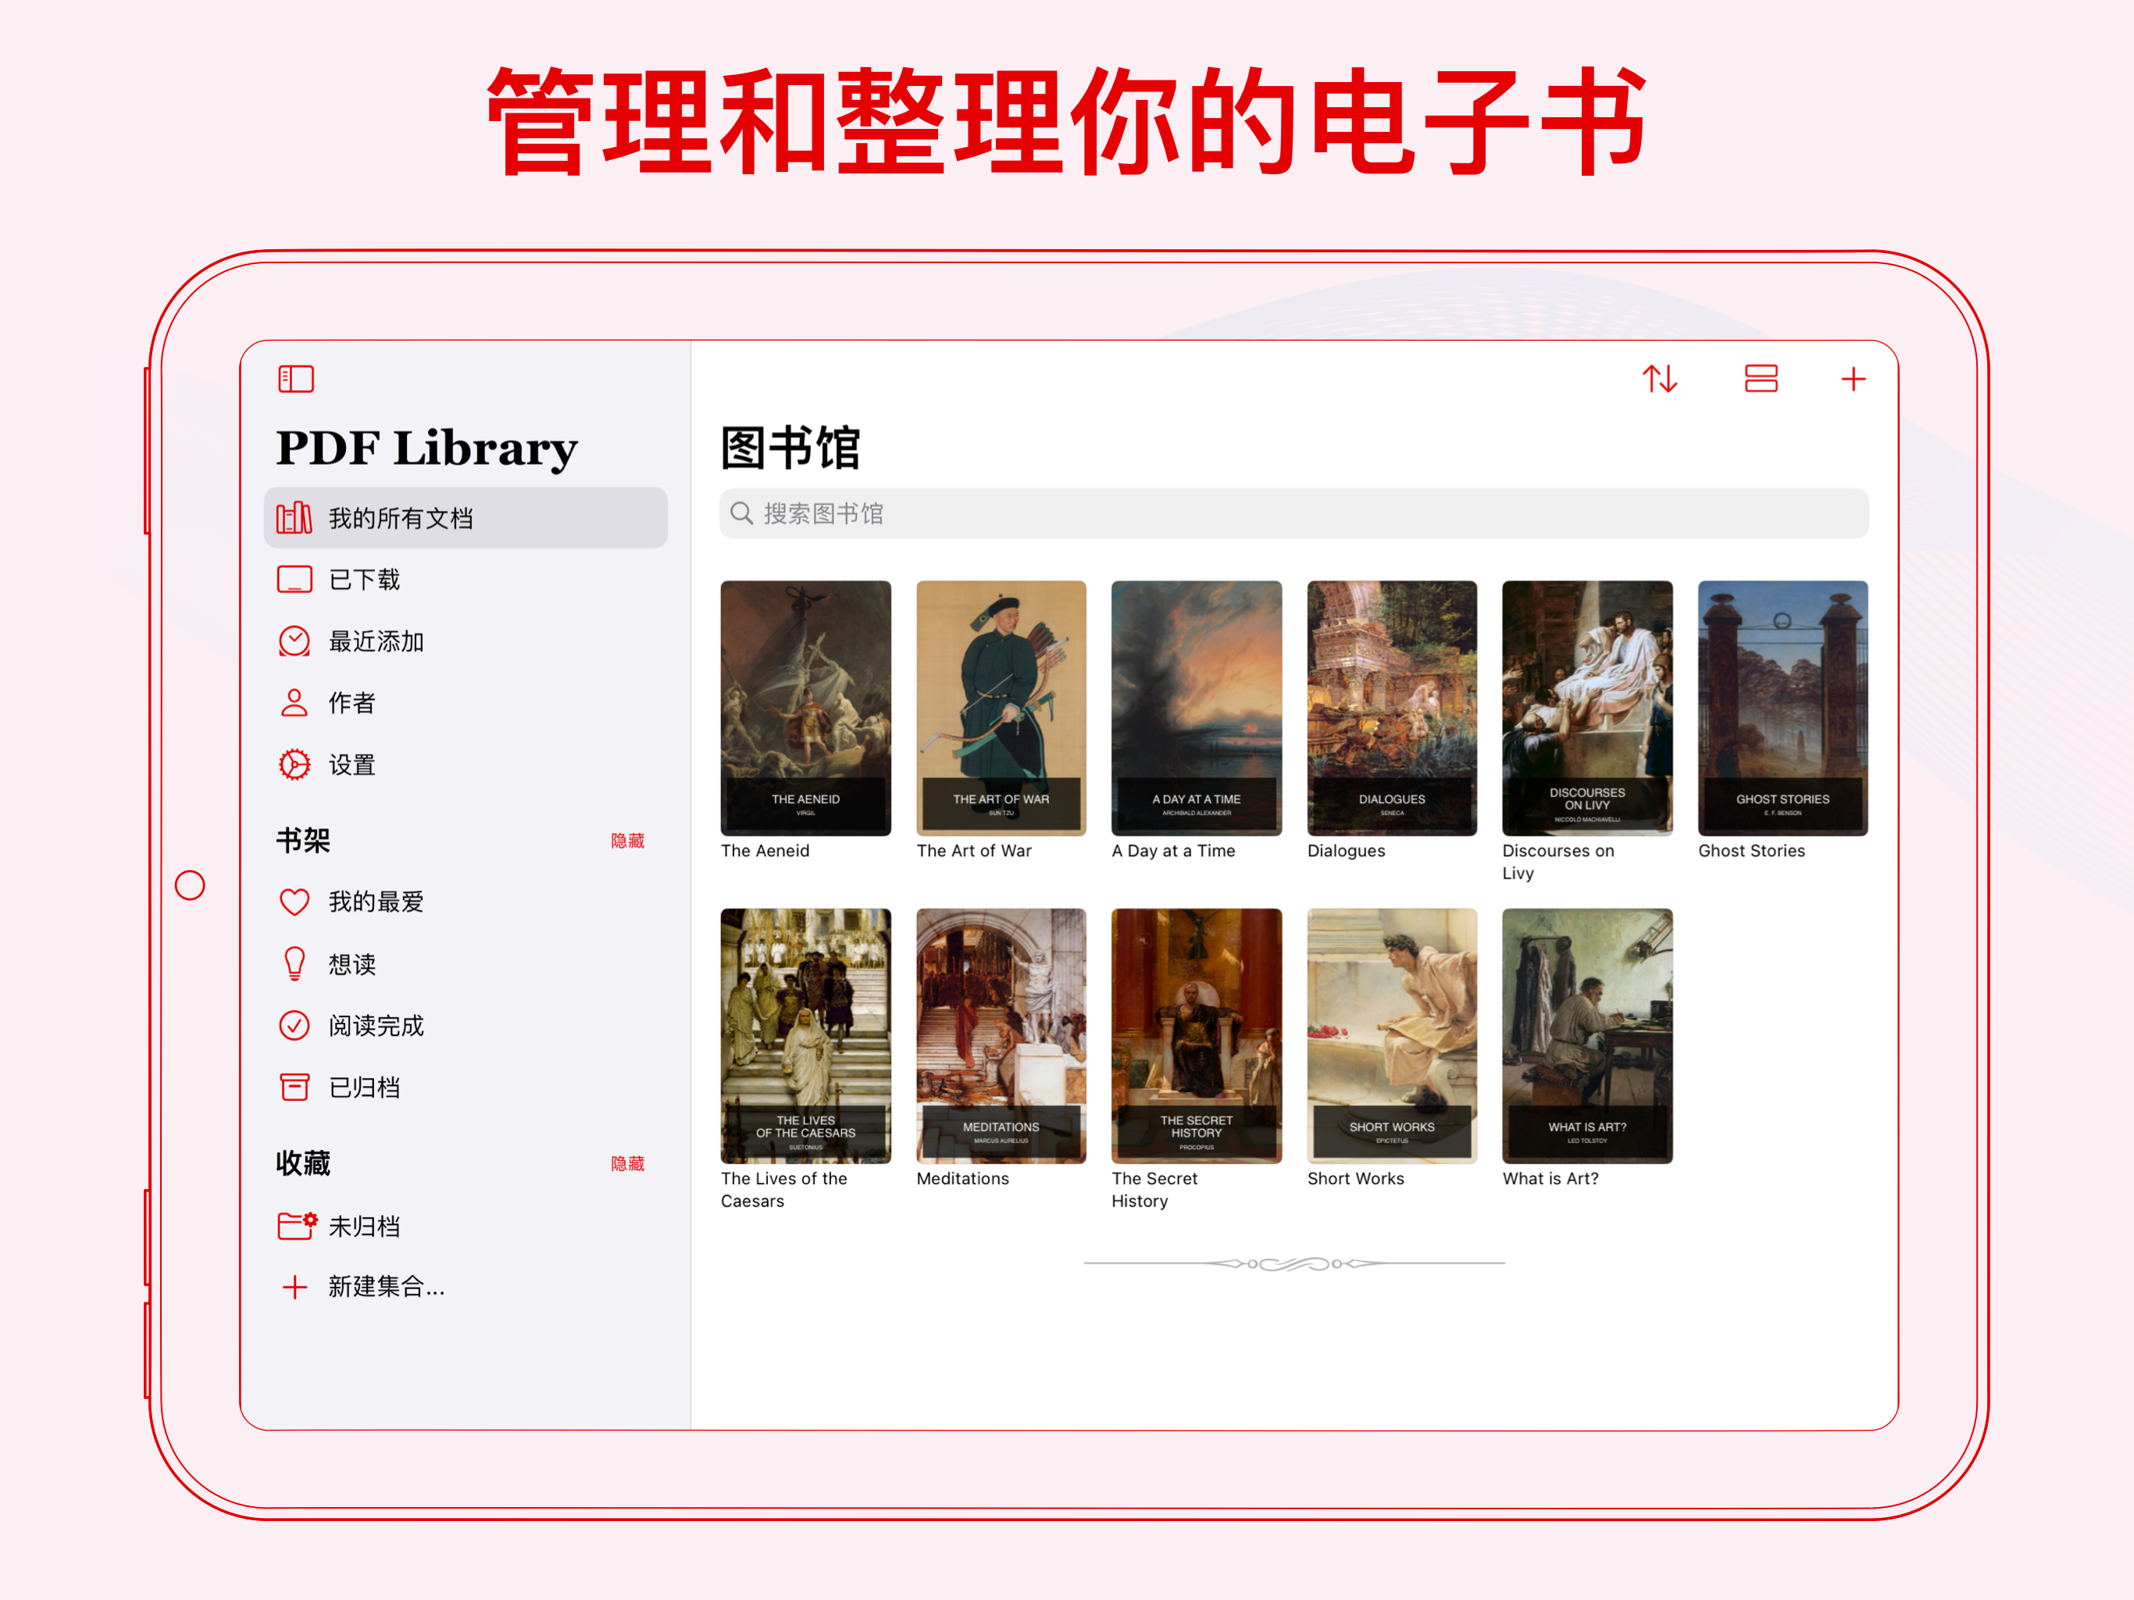2134x1600 pixels.
Task: Open the 想读 shelf
Action: (466, 963)
